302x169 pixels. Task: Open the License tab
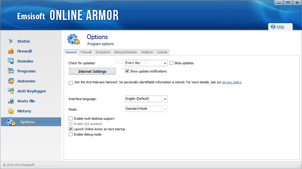pos(162,52)
